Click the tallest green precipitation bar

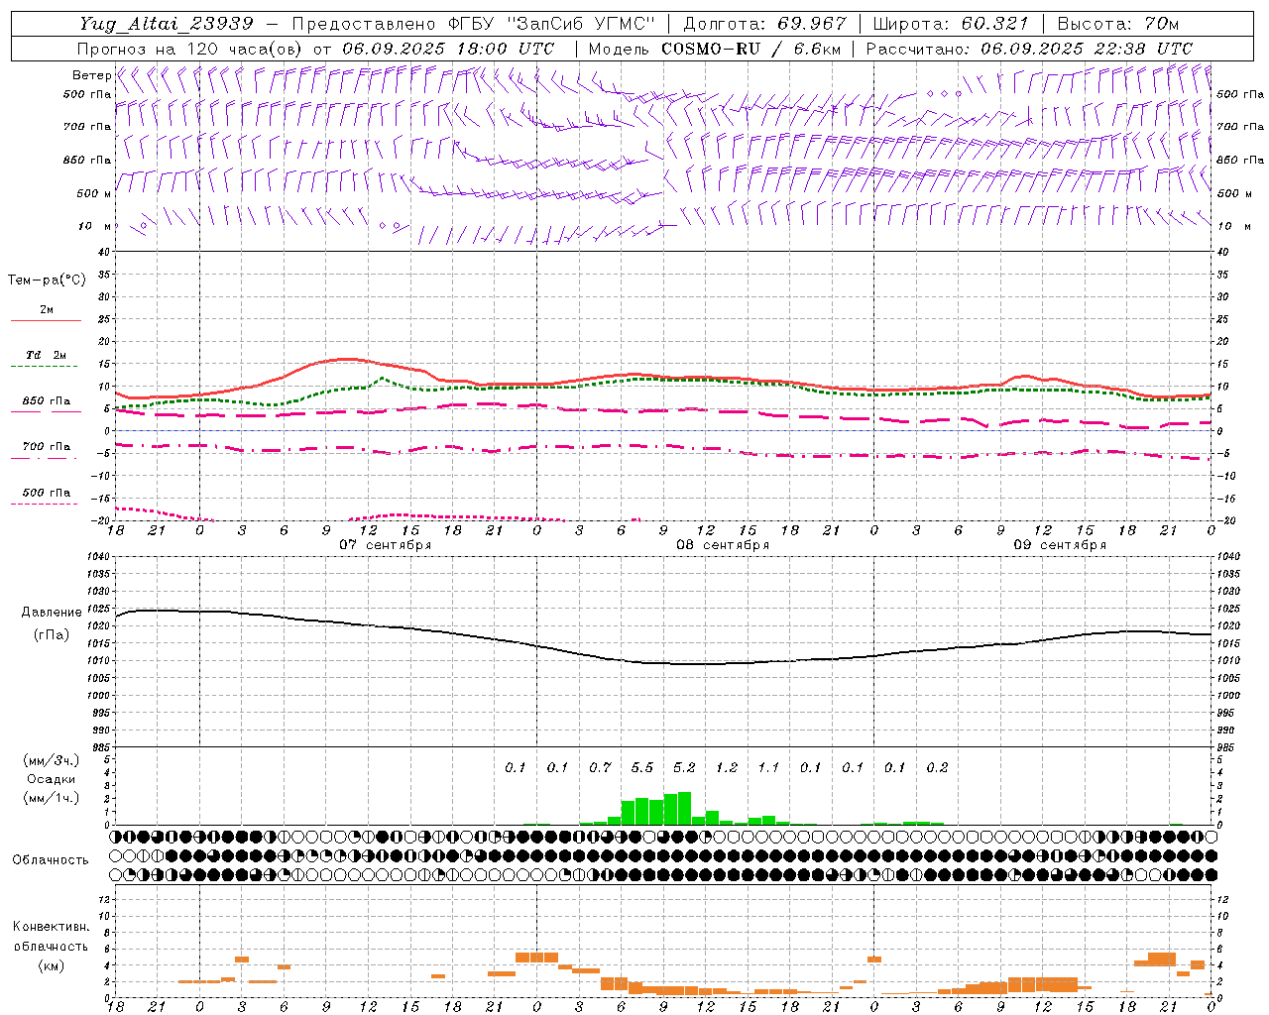[x=684, y=808]
